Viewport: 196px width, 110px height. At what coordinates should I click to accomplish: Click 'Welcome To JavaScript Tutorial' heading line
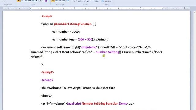(x=78, y=88)
